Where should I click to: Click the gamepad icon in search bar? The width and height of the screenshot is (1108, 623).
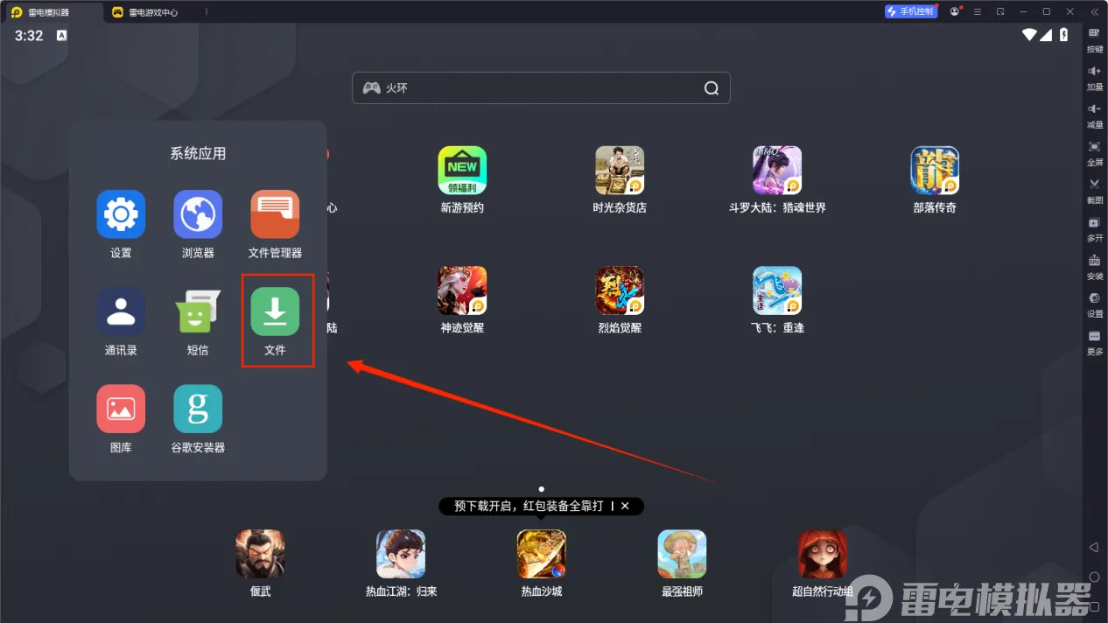pos(372,87)
